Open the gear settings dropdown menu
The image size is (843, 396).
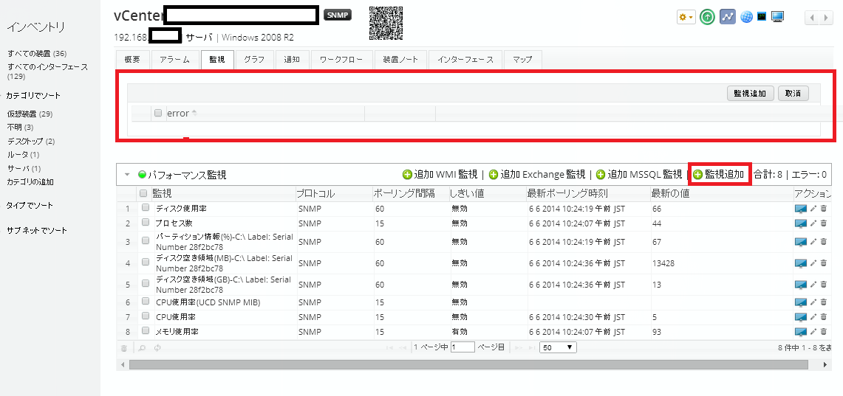pos(686,17)
